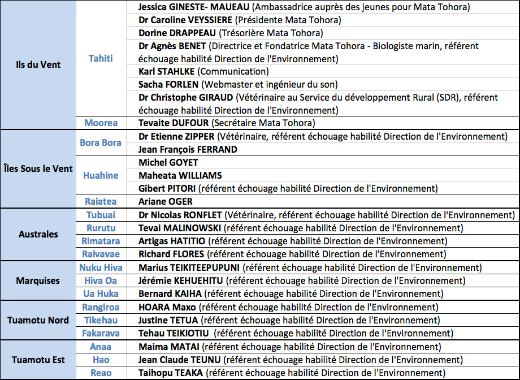Select the Sacha FORLEN row
This screenshot has width=520, height=380.
[323, 84]
